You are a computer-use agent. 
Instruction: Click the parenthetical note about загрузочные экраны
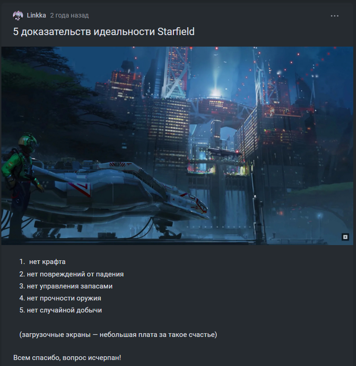coord(118,335)
